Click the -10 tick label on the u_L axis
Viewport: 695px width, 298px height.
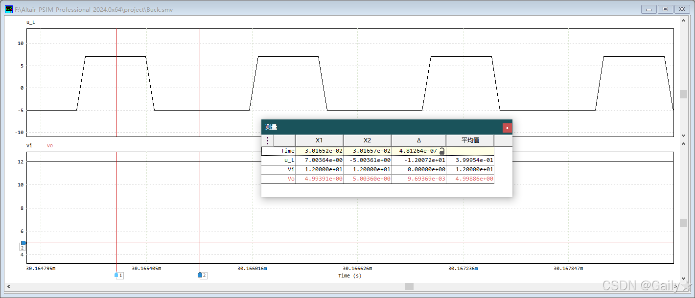(19, 133)
